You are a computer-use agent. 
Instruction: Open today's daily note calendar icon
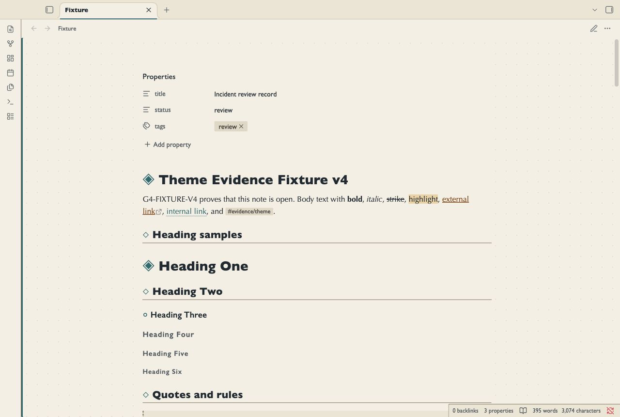pyautogui.click(x=10, y=73)
